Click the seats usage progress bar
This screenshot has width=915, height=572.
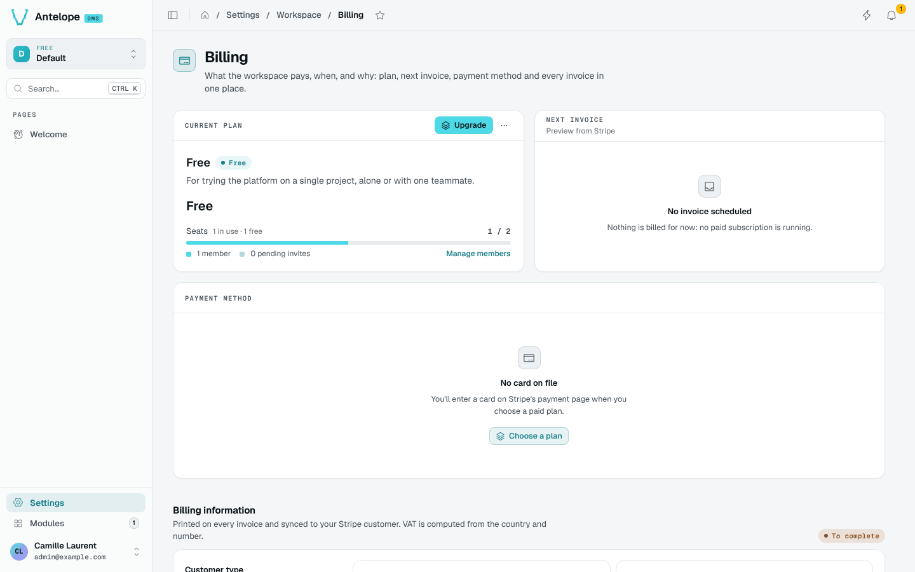(x=348, y=243)
